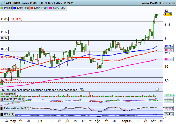Click the 11,88 current price label
The height and width of the screenshot is (124, 176).
(x=168, y=14)
